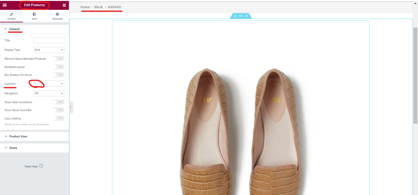Click the Need Help question mark icon
Image resolution: width=418 pixels, height=195 pixels.
(41, 166)
